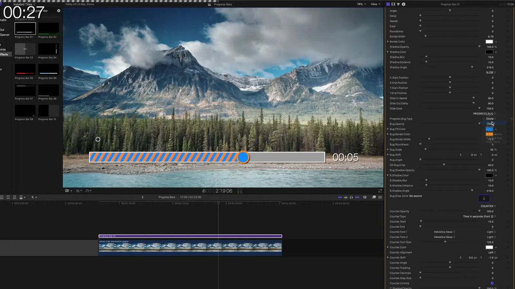Viewport: 515px width, 289px height.
Task: Toggle the Counter.Comma checkbox
Action: click(492, 283)
